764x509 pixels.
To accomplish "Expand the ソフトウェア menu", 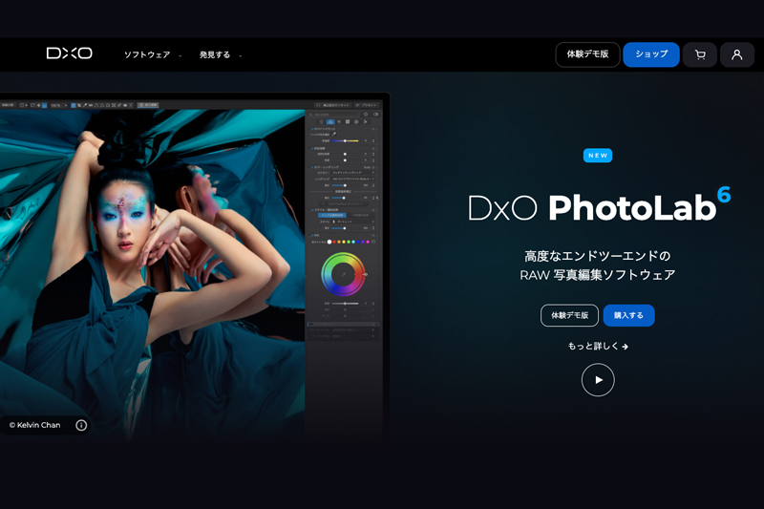I will 153,54.
